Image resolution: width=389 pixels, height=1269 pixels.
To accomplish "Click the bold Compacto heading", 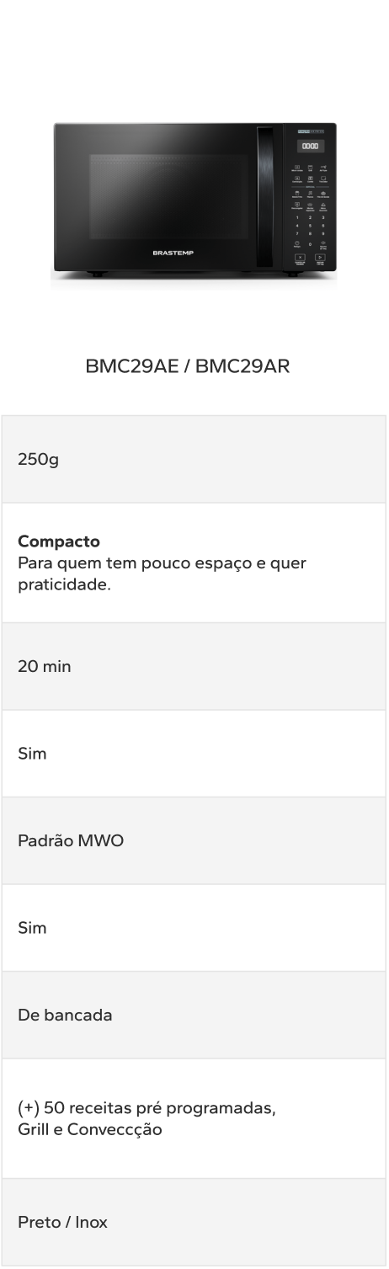I will click(x=59, y=541).
